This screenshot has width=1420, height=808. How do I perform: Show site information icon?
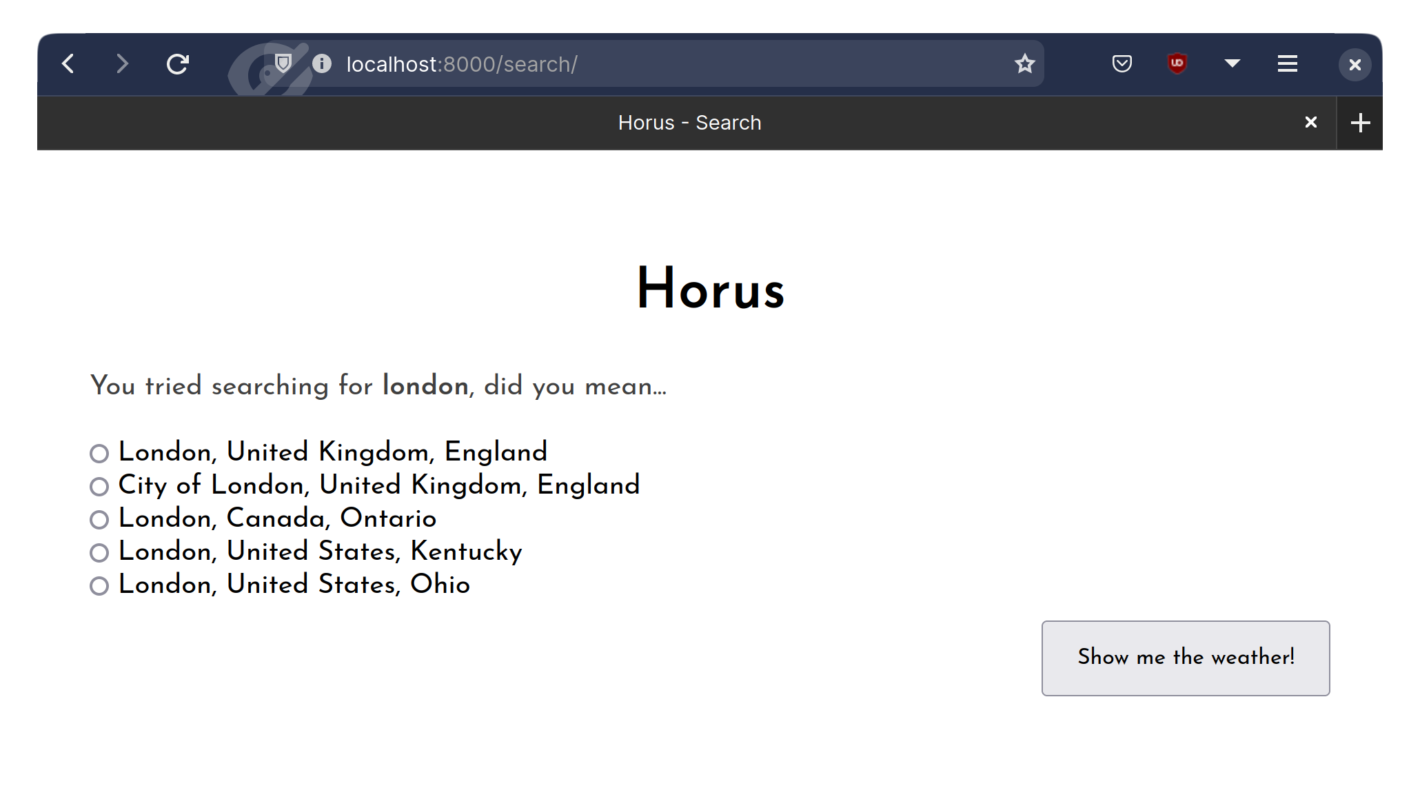click(x=321, y=63)
